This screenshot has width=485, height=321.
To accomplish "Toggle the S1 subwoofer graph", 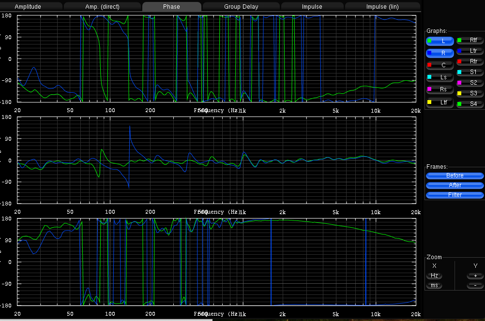I will tap(469, 72).
